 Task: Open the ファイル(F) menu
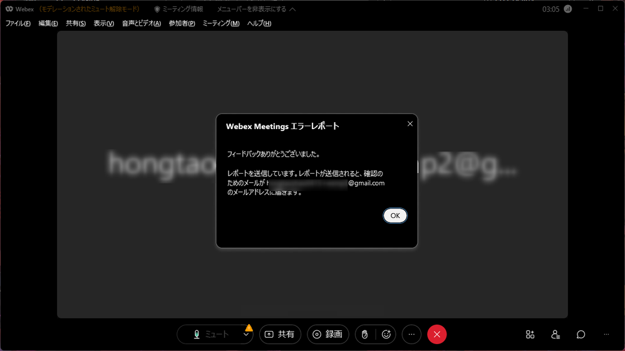(x=18, y=24)
